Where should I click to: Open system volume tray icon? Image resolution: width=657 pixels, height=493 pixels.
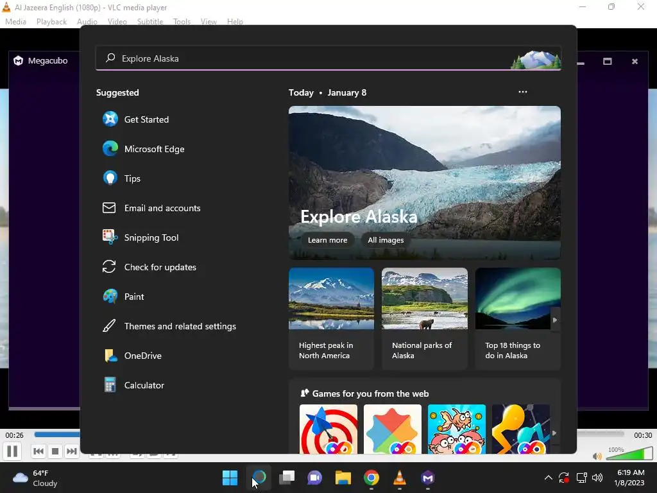coord(597,478)
